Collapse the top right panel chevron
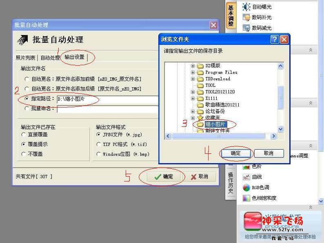 311,50
